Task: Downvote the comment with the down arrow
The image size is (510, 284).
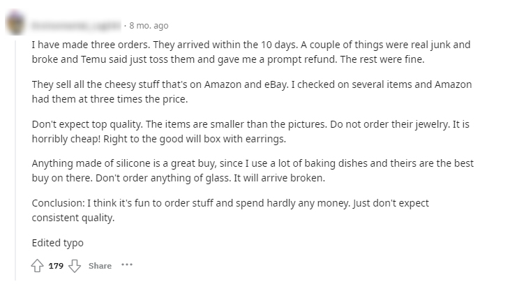Action: pyautogui.click(x=75, y=266)
